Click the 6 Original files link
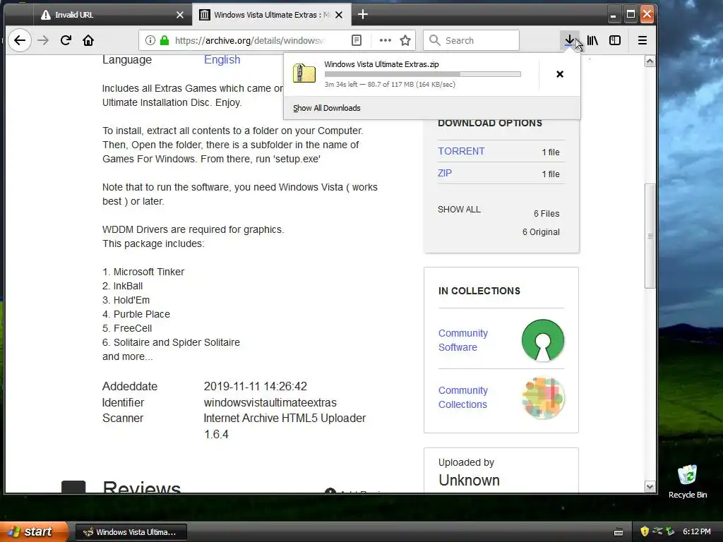723x542 pixels. [541, 231]
